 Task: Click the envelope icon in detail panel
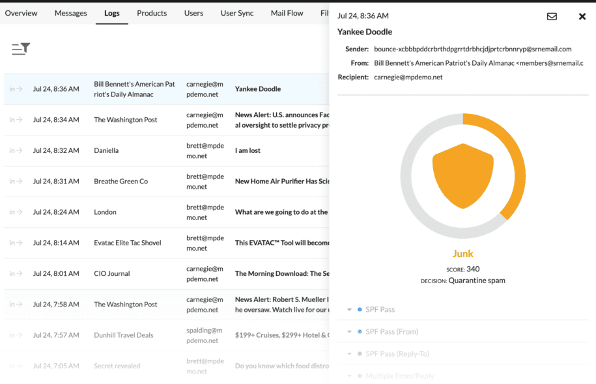pyautogui.click(x=552, y=16)
